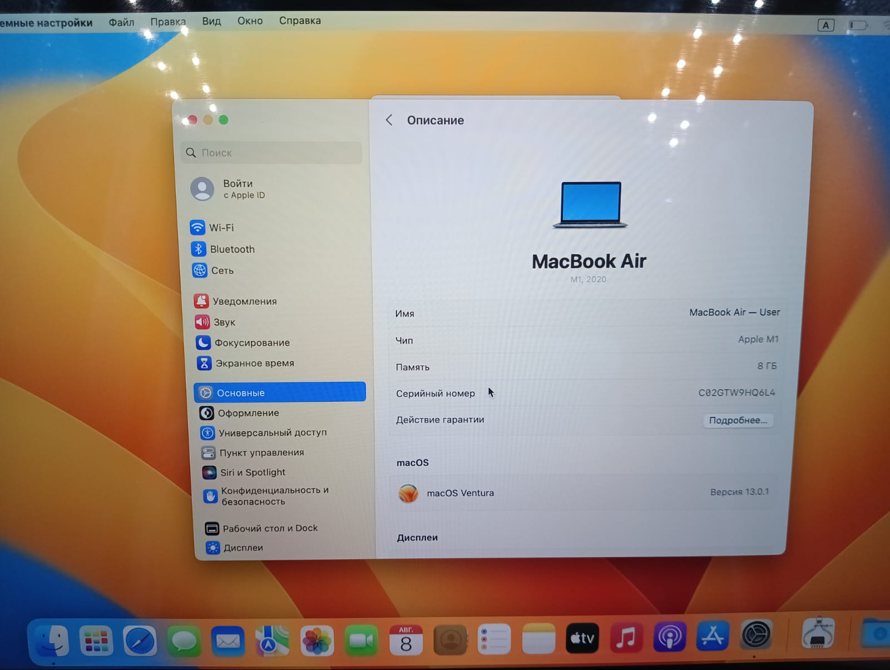Image resolution: width=890 pixels, height=670 pixels.
Task: Click Подробнее button for warranty details
Action: coord(738,420)
